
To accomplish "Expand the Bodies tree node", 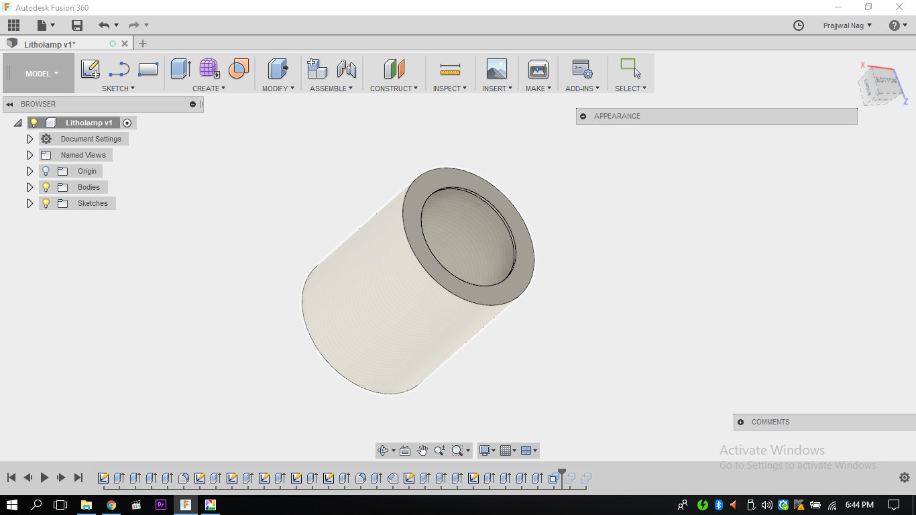I will [x=30, y=187].
